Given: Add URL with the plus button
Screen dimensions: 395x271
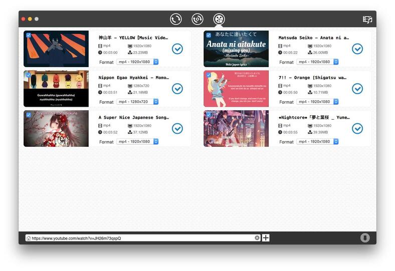Looking at the screenshot, I should pos(266,237).
